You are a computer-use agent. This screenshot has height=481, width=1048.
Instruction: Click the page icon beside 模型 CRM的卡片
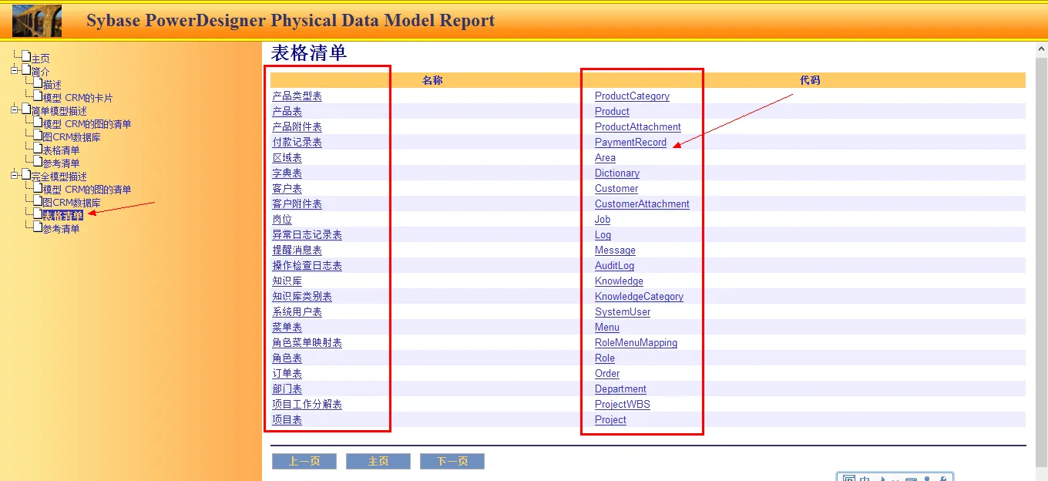coord(38,96)
